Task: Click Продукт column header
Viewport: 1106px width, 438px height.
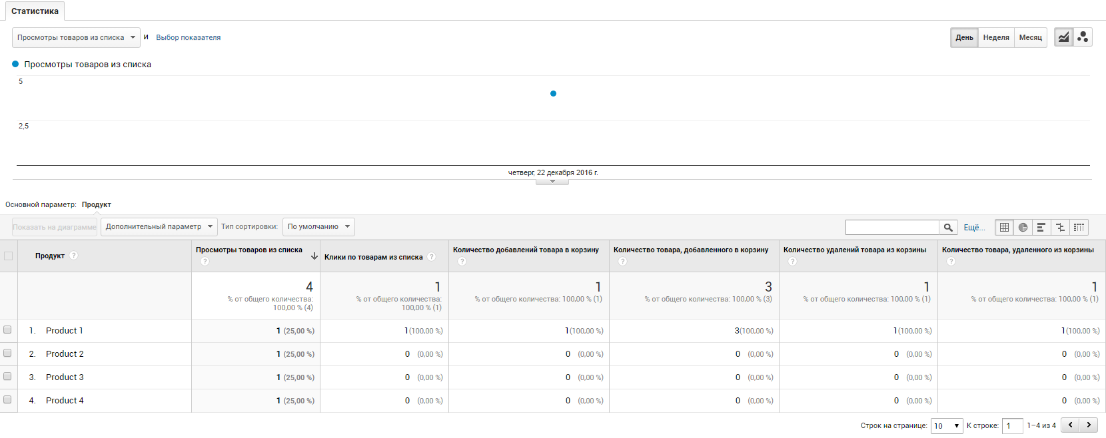Action: pyautogui.click(x=50, y=256)
